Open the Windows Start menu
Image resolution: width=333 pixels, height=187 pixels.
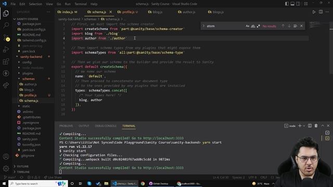click(x=4, y=183)
